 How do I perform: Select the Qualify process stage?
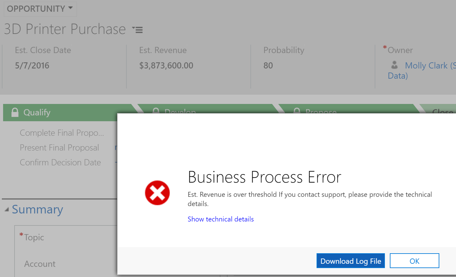[x=37, y=112]
